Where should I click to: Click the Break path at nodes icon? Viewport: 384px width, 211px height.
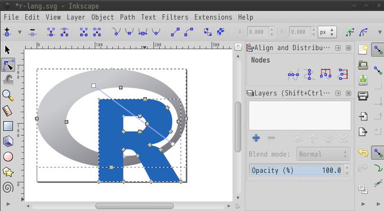[x=64, y=32]
